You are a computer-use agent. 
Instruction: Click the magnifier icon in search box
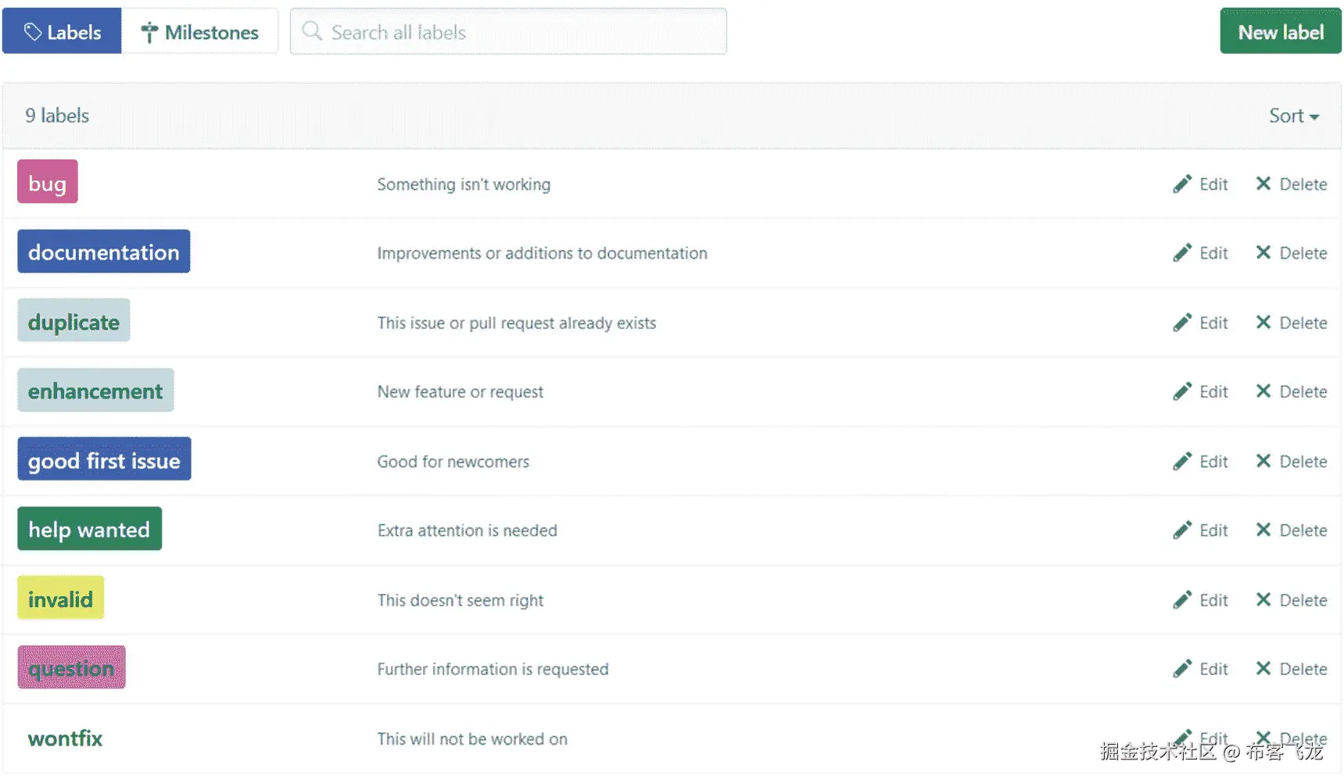312,31
